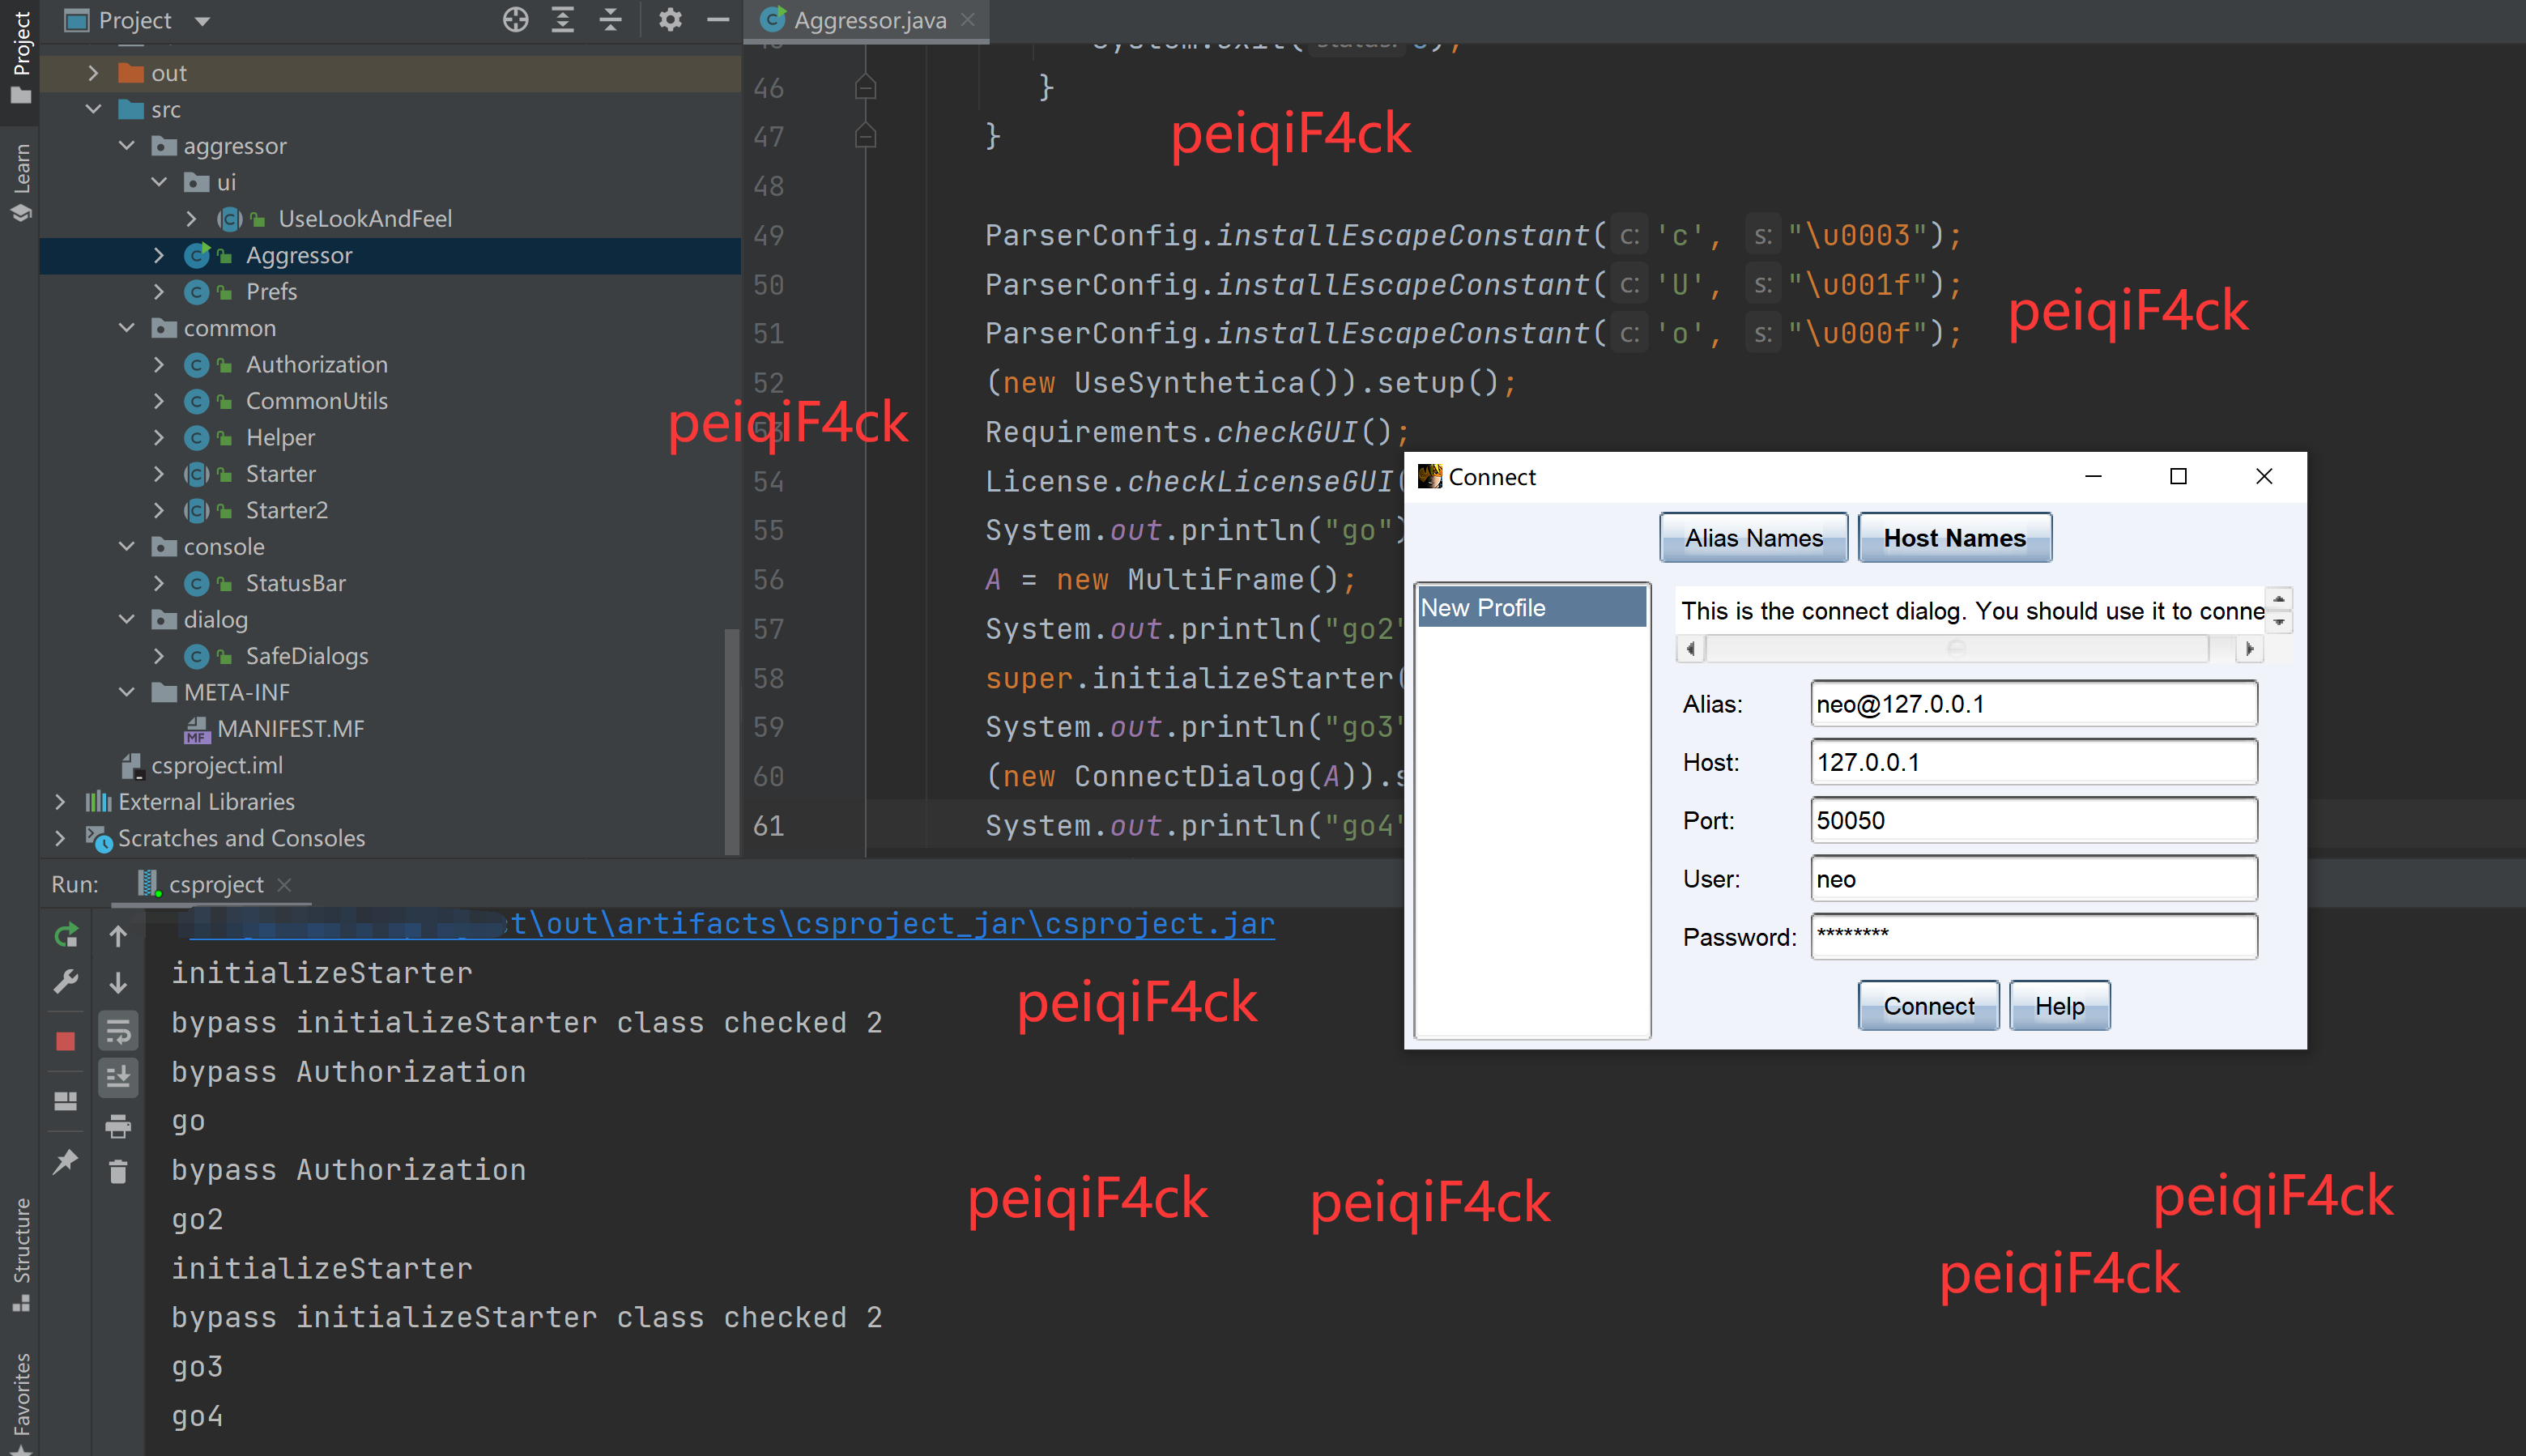2526x1456 pixels.
Task: Select the csproject run tab
Action: [215, 884]
